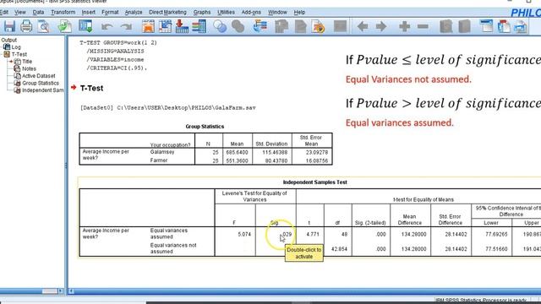Click the Save output toolbar icon
Screen dimensions: 541x304
coord(9,26)
